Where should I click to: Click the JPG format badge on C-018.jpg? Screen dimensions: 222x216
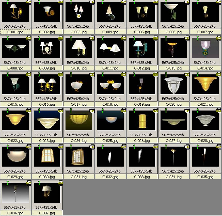124,74
